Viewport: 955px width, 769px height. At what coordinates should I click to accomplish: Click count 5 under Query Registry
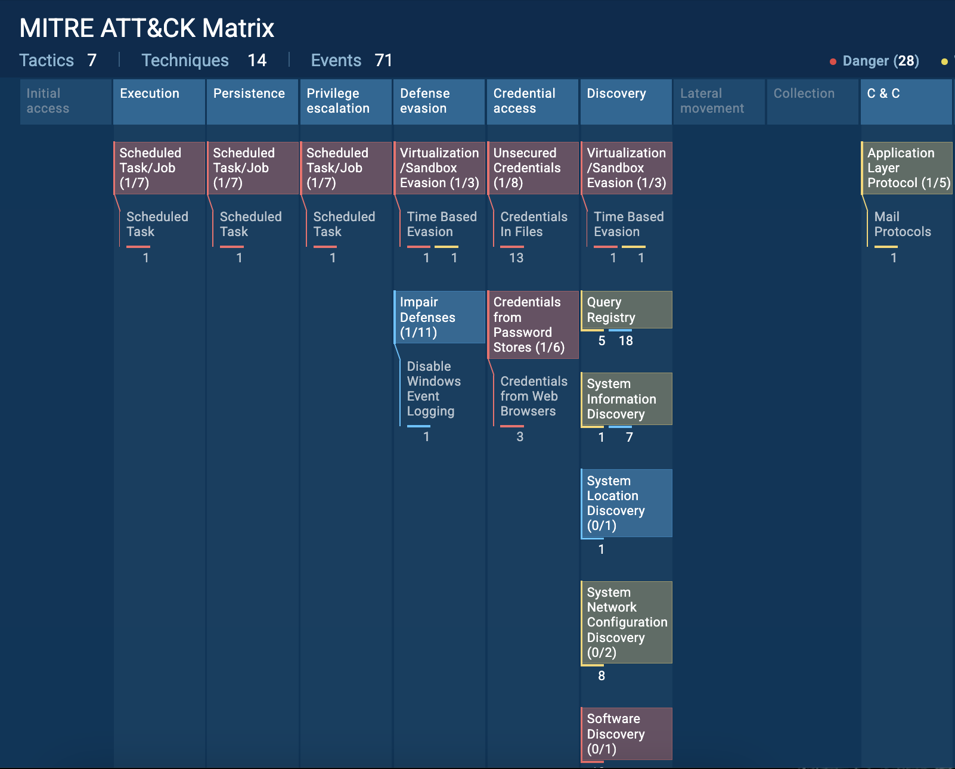pos(601,341)
